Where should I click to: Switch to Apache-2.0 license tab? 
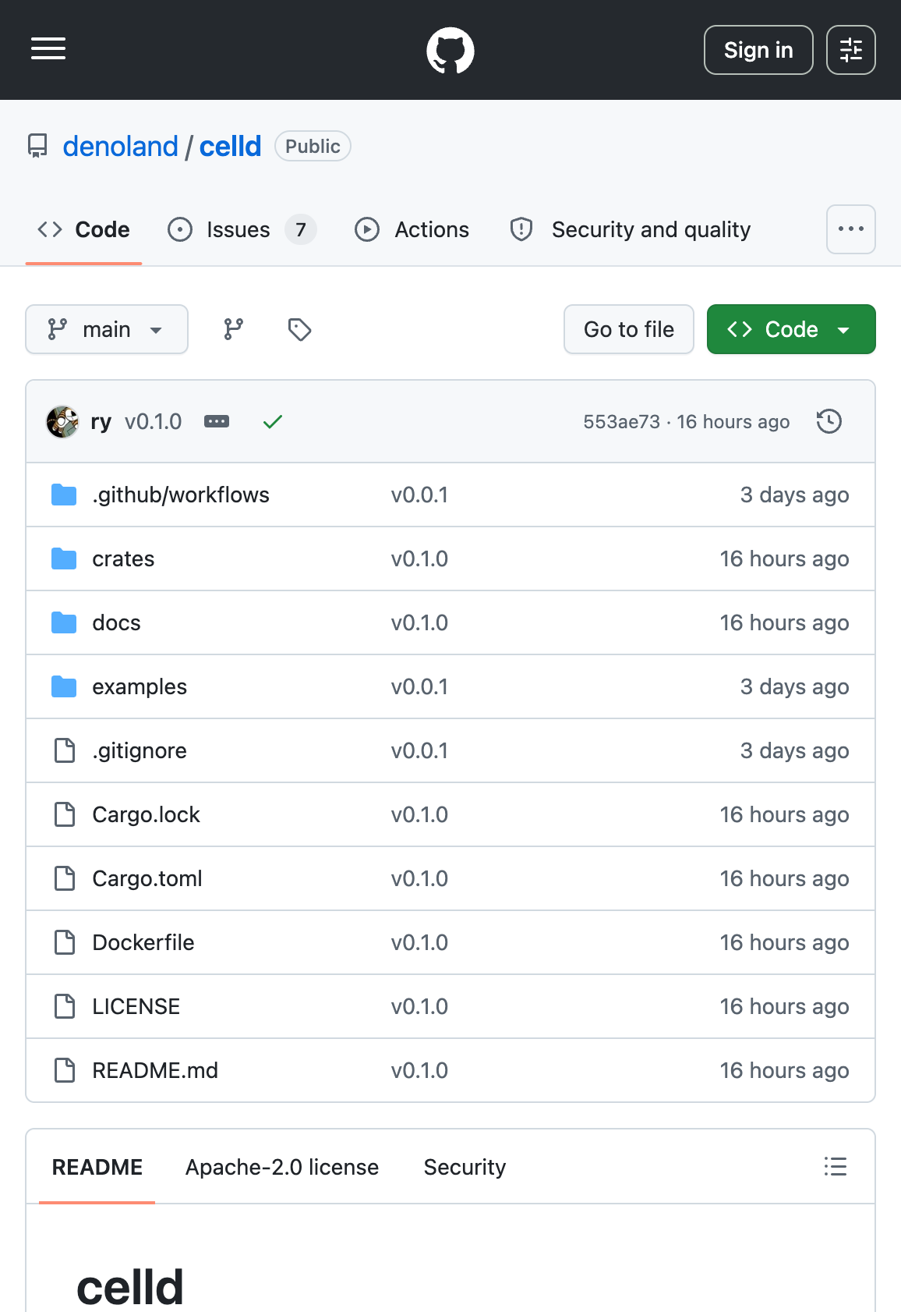282,1167
